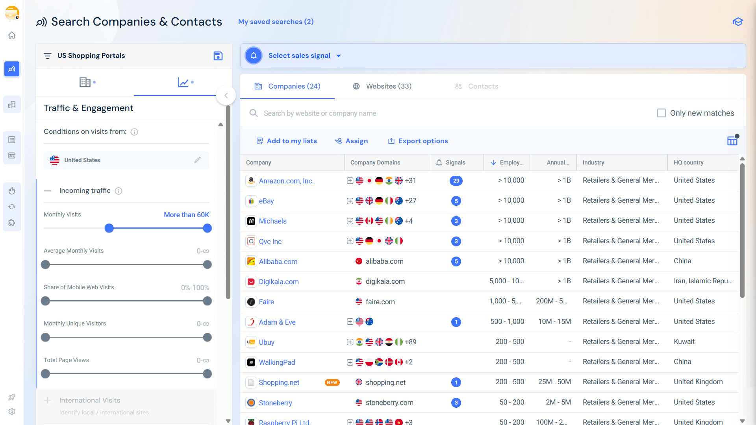
Task: Open settings gear in left sidebar
Action: tap(12, 412)
